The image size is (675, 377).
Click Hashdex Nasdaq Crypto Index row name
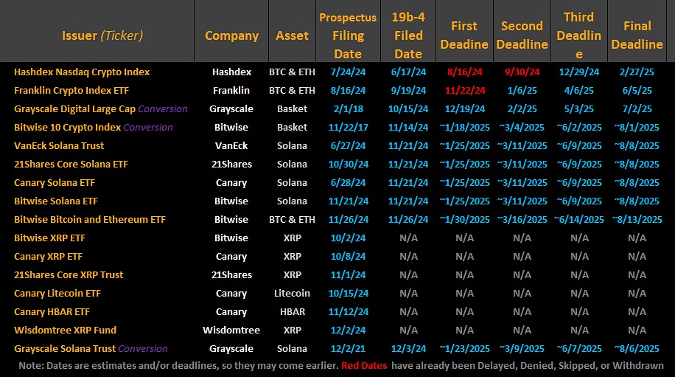[x=82, y=72]
